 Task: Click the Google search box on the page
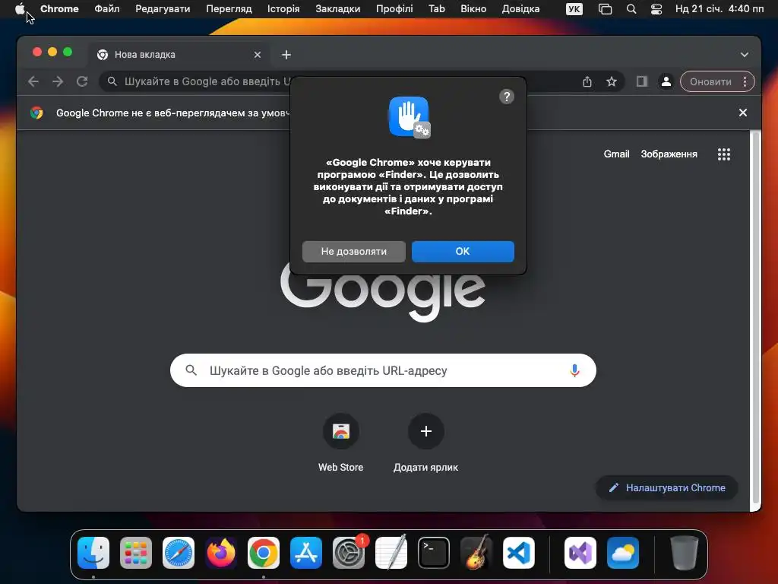pos(383,370)
